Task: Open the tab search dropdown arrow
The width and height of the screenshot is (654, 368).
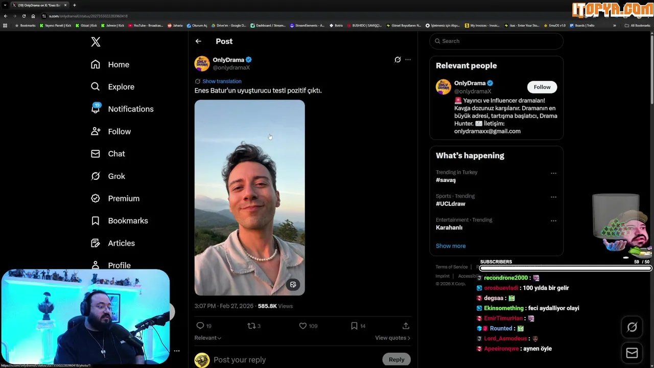Action: point(5,5)
